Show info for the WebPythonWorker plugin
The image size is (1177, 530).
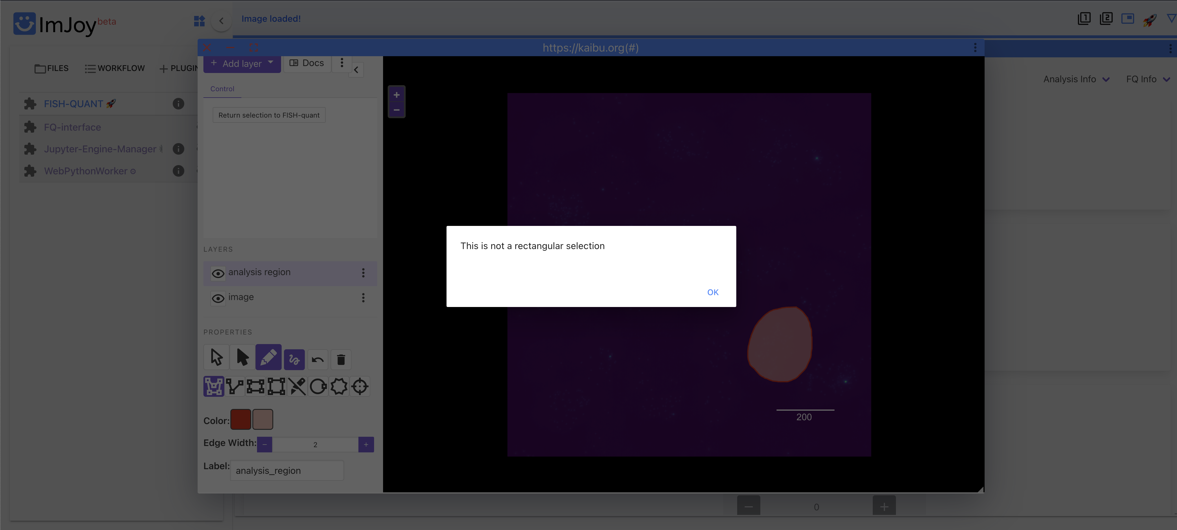click(x=178, y=171)
